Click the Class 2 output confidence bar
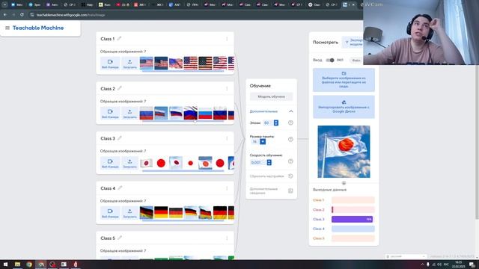The image size is (479, 269). tap(353, 209)
